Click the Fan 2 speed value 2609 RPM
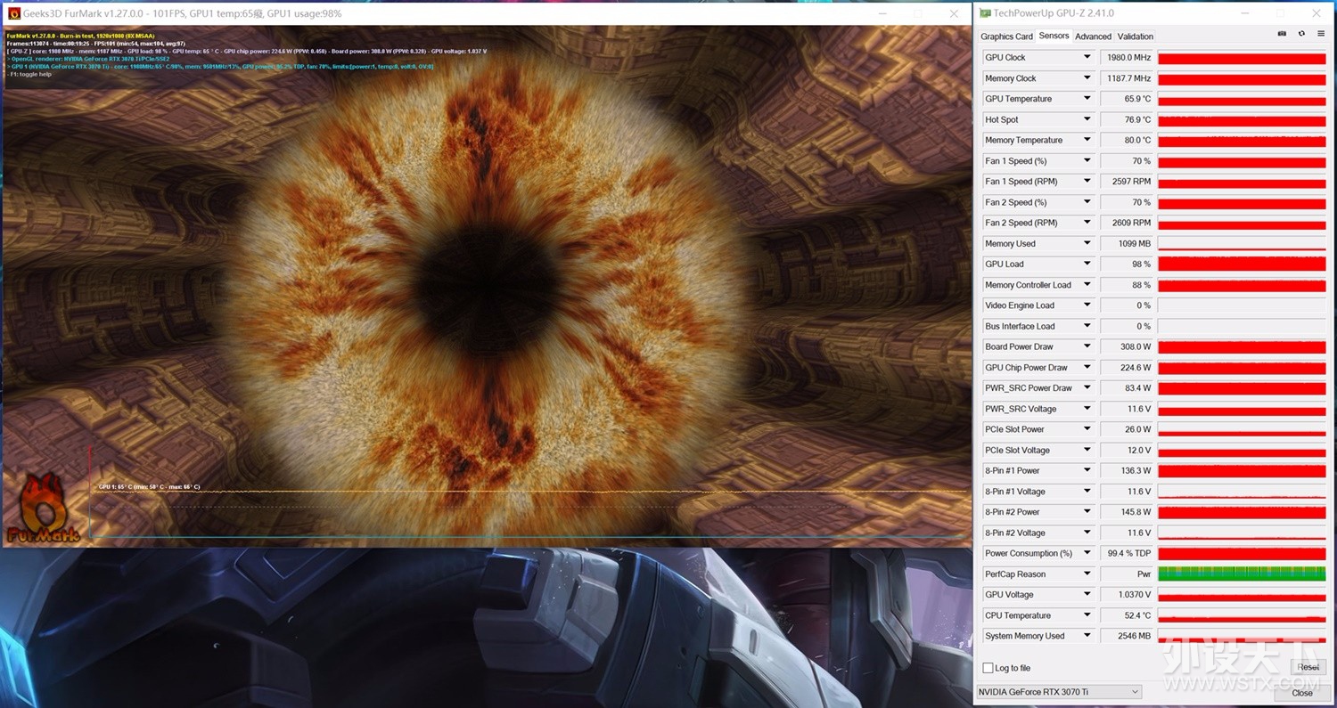The width and height of the screenshot is (1337, 708). [1127, 223]
